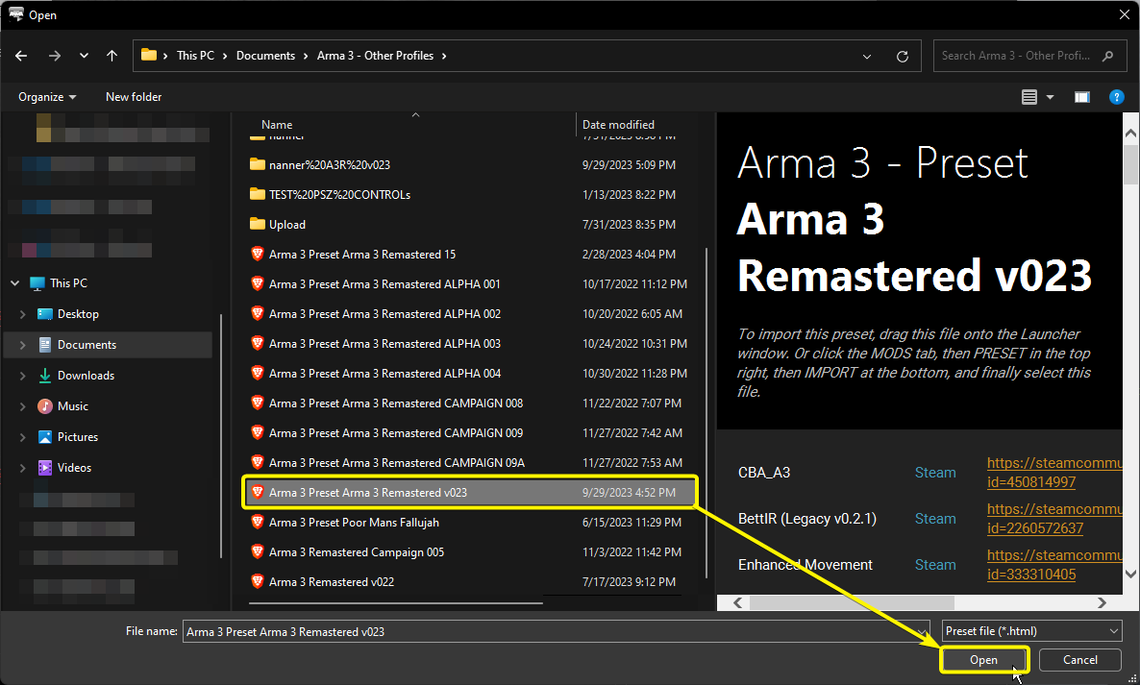Select Documents in navigation pane
This screenshot has width=1140, height=685.
pos(87,344)
